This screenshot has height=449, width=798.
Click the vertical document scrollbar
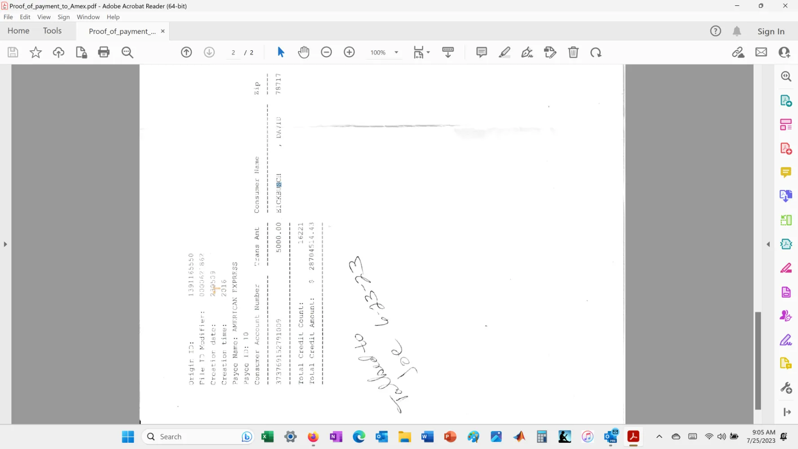[758, 359]
